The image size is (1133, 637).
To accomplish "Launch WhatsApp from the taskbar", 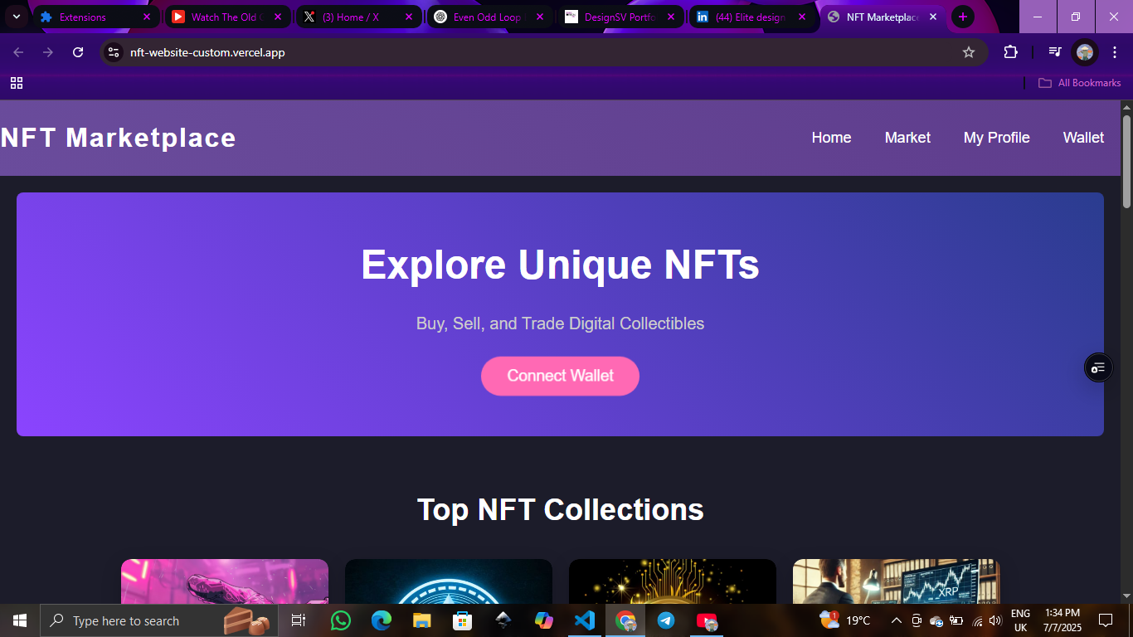I will (x=341, y=620).
